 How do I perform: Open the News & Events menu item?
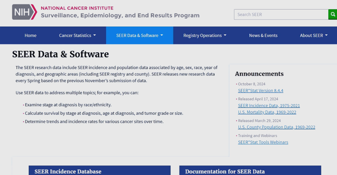click(263, 35)
